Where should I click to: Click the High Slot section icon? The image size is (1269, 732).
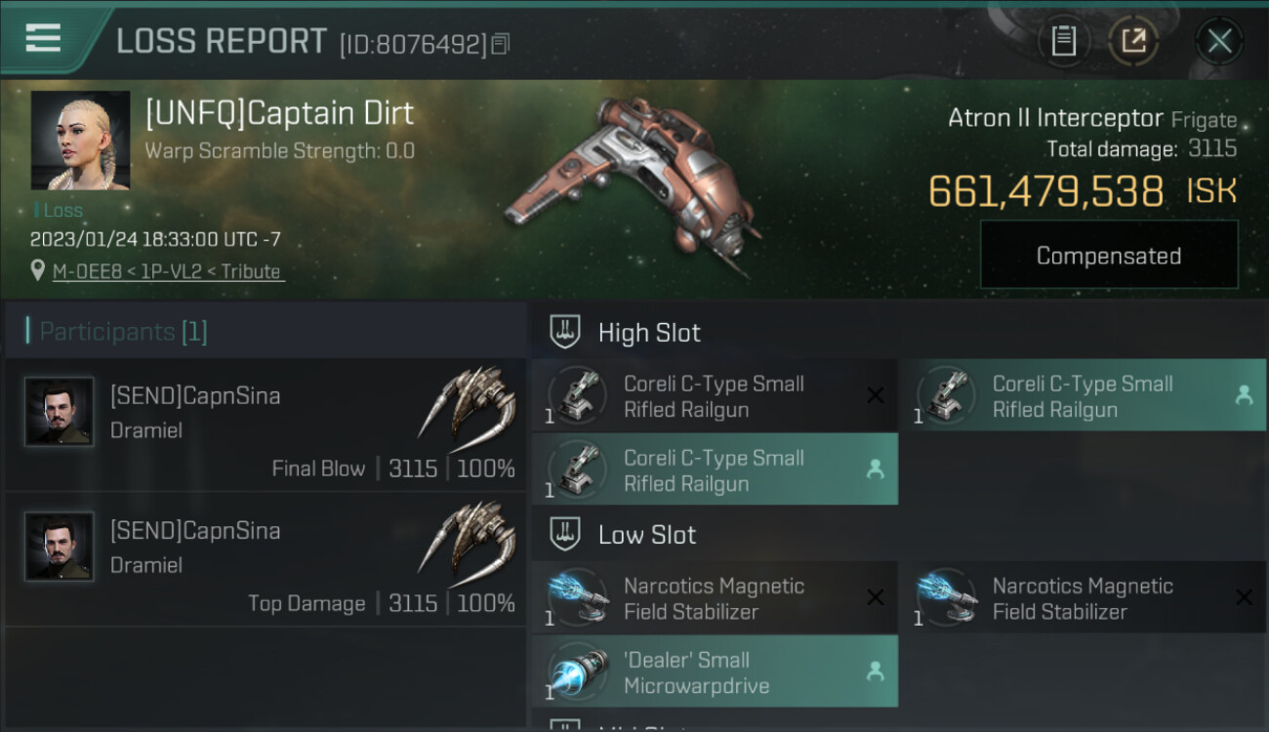click(x=565, y=332)
